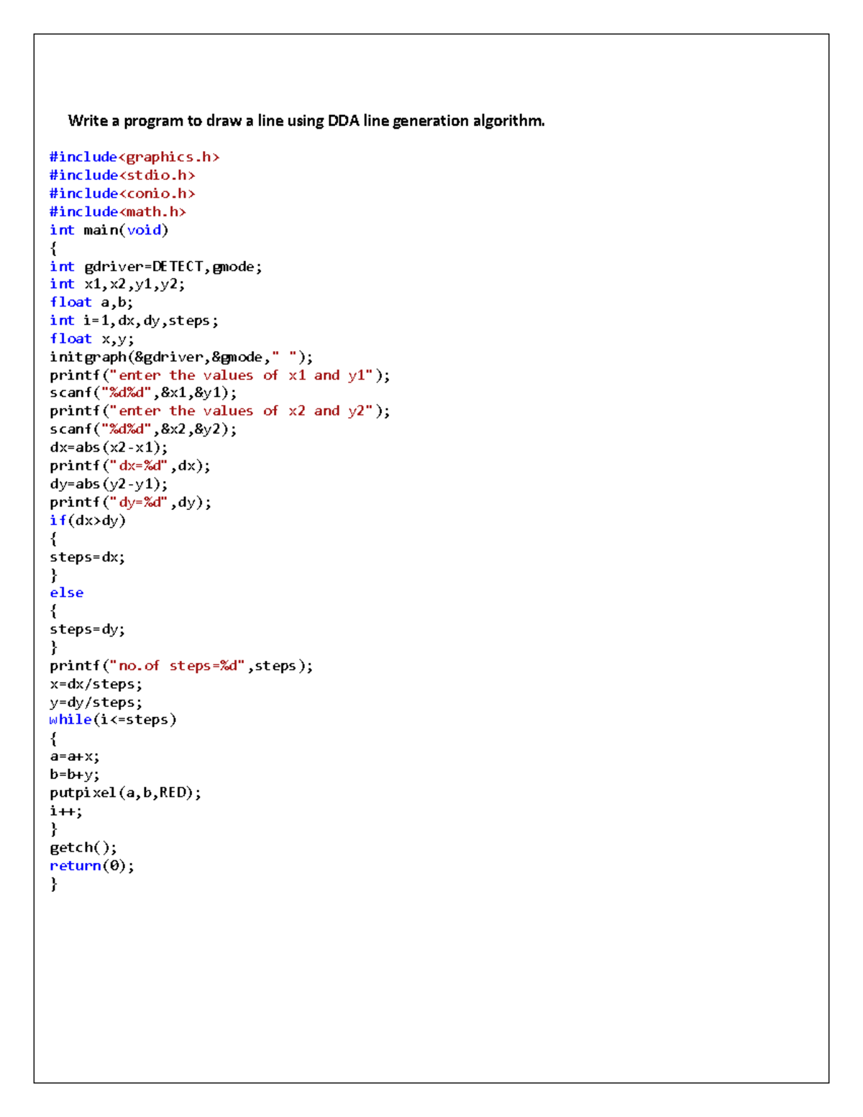863x1117 pixels.
Task: Click the while(i<=steps) loop line
Action: (x=112, y=720)
